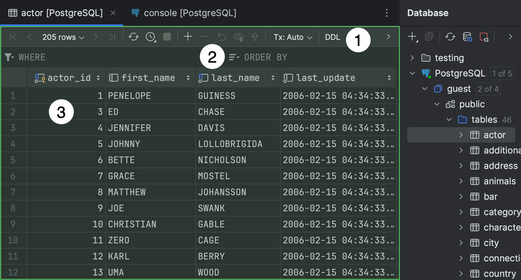Open the Tx: Auto transaction dropdown

tap(293, 37)
